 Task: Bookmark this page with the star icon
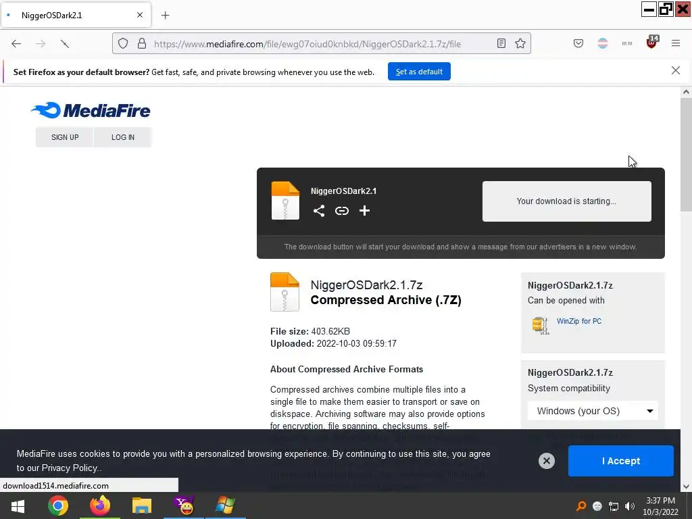[x=520, y=43]
